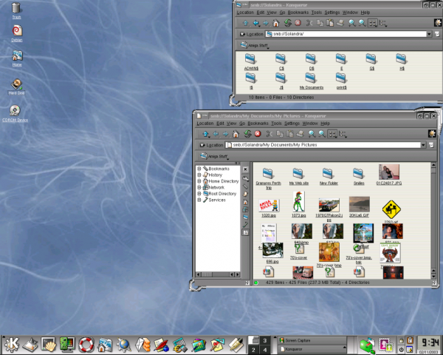
Task: Expand the History tree node
Action: tap(199, 175)
